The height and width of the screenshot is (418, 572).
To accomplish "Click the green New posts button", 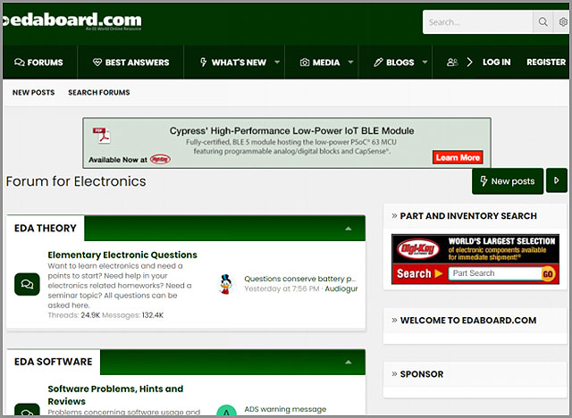I will (508, 180).
